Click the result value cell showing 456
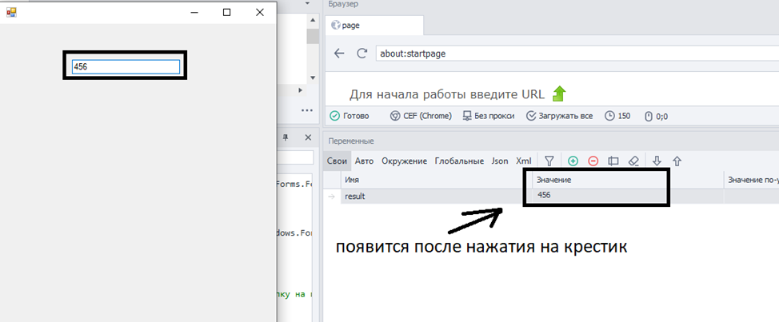779x322 pixels. click(x=628, y=196)
